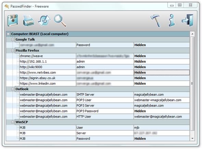Image resolution: width=202 pixels, height=149 pixels.
Task: Click the scrollbar up arrow
Action: (192, 34)
